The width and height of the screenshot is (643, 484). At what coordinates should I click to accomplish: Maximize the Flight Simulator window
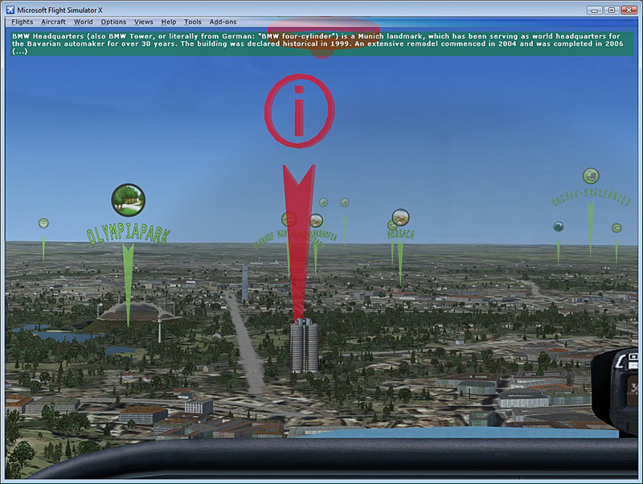click(610, 9)
